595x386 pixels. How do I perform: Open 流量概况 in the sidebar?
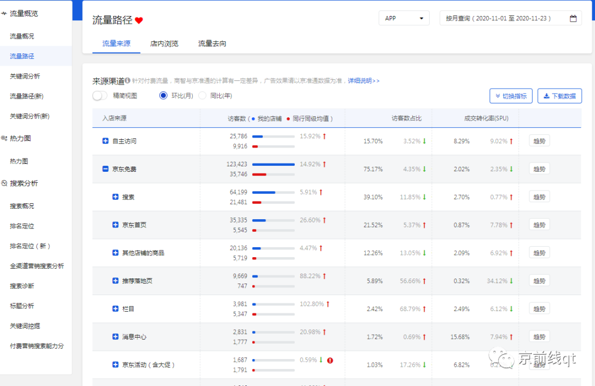point(22,36)
